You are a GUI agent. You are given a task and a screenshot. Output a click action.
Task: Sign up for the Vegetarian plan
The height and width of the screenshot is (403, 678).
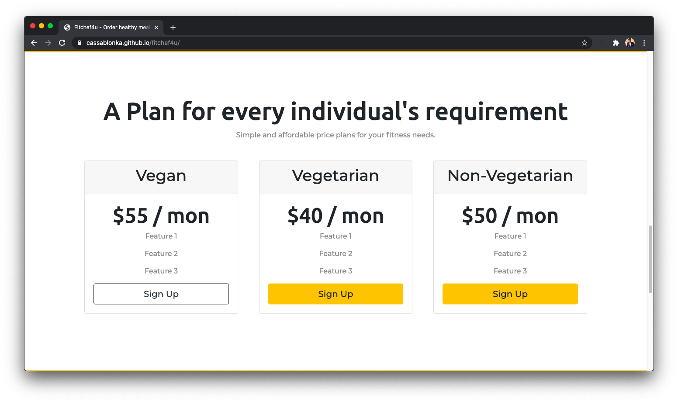(336, 294)
